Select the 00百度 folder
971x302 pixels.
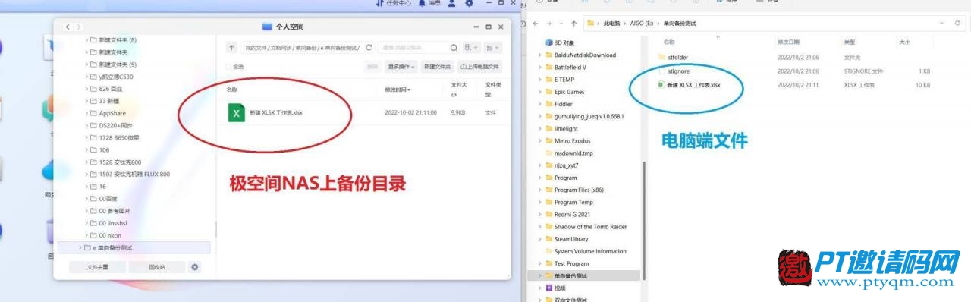(109, 198)
